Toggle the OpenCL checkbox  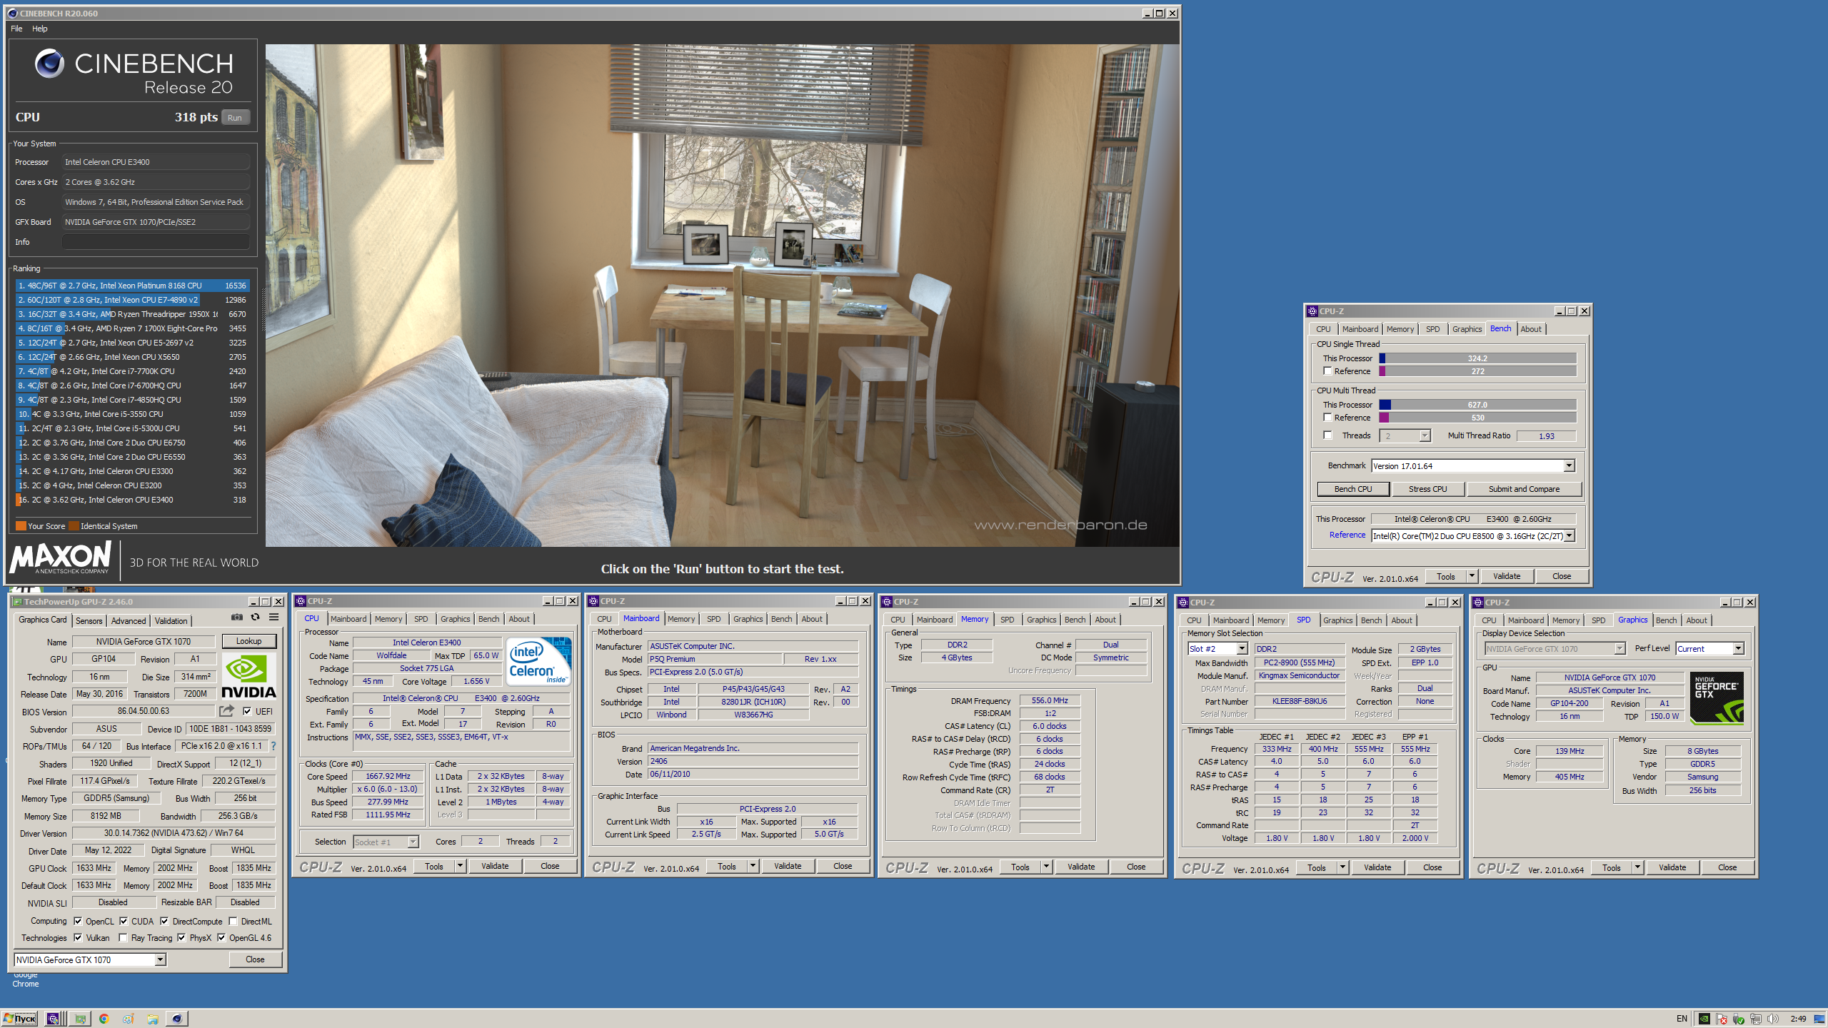(78, 921)
